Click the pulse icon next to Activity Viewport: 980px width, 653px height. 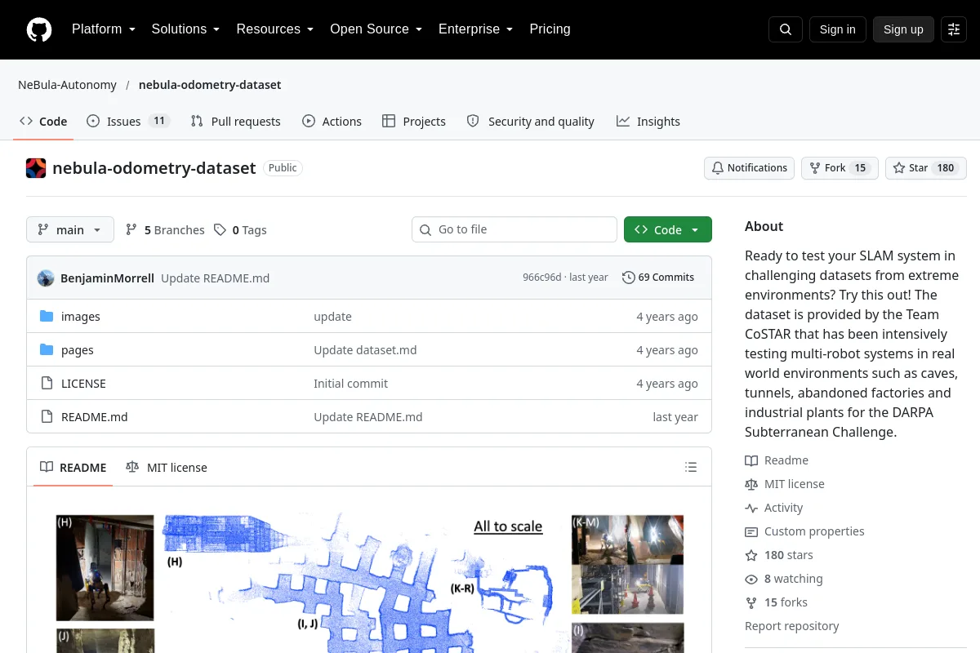[x=751, y=509]
